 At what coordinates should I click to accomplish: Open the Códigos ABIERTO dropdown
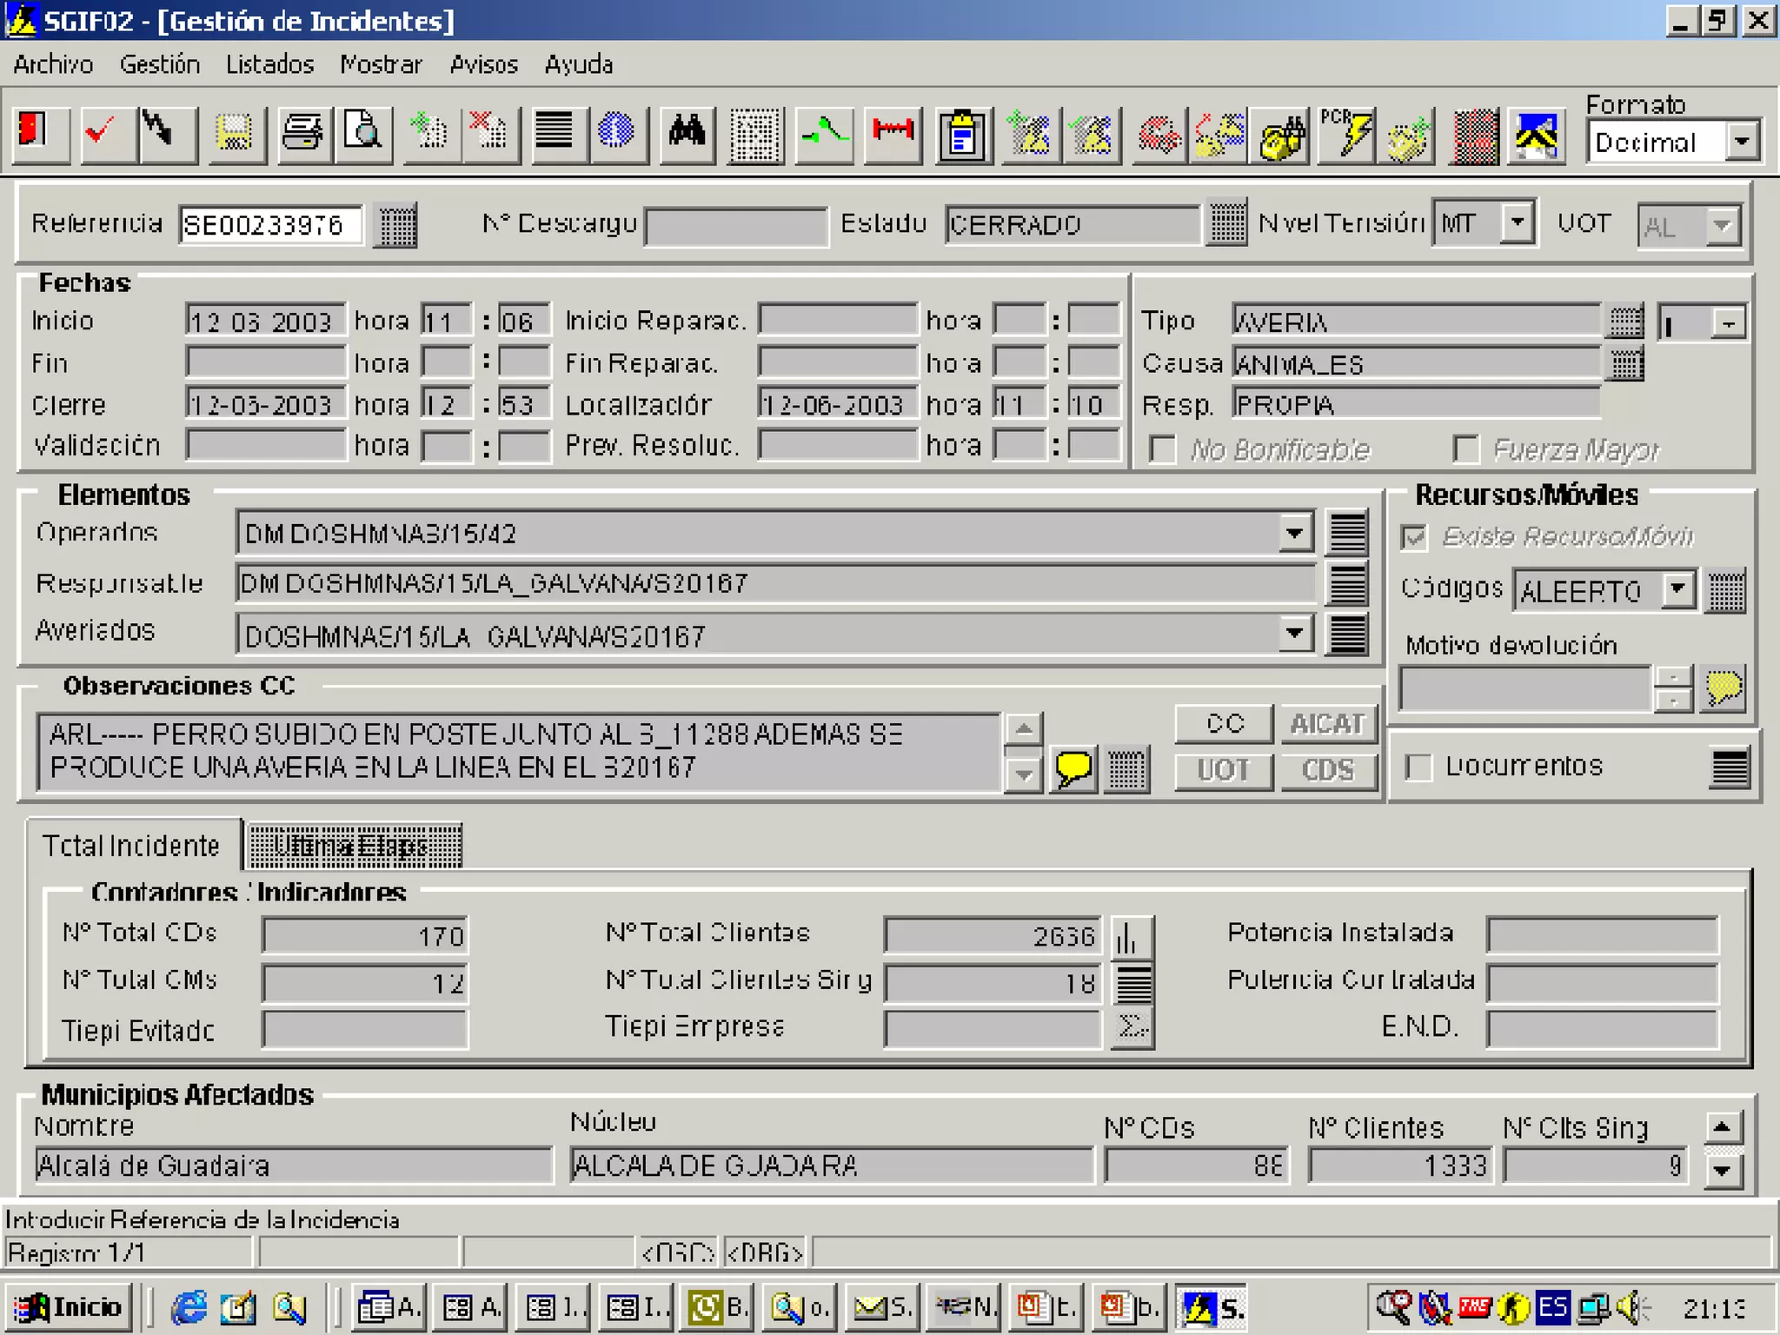[x=1677, y=590]
